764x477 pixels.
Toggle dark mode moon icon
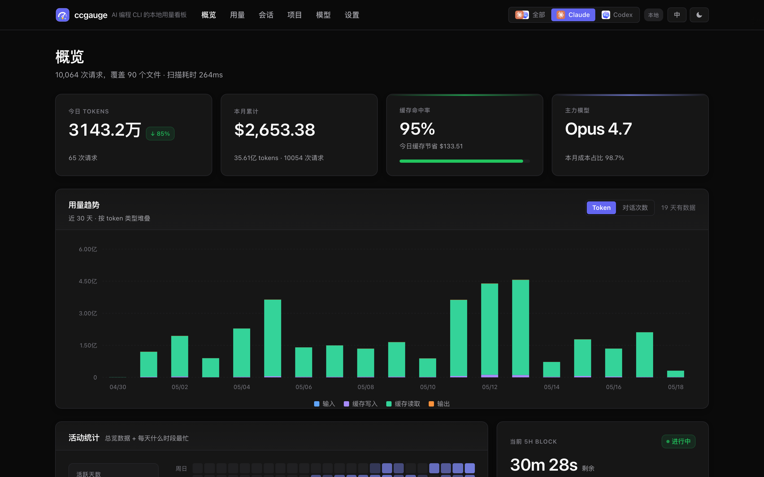pyautogui.click(x=699, y=15)
